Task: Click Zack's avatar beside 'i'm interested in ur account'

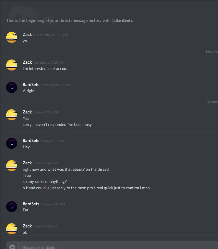Action: pyautogui.click(x=12, y=65)
